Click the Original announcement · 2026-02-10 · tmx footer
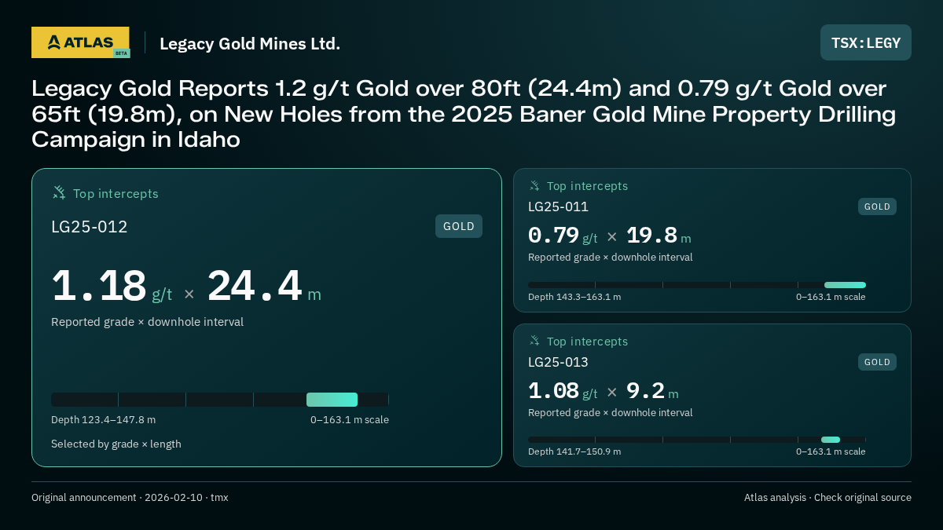 (130, 498)
